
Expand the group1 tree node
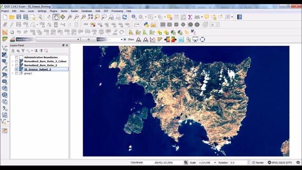click(13, 74)
